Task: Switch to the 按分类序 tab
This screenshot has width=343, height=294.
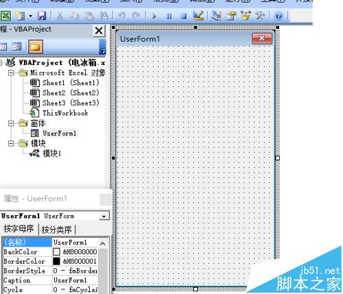Action: point(56,230)
